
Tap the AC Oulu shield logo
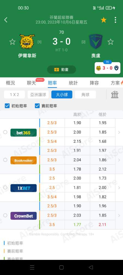tap(96, 42)
